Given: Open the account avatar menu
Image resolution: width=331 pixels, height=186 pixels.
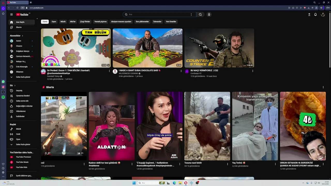Looking at the screenshot, I should click(323, 14).
